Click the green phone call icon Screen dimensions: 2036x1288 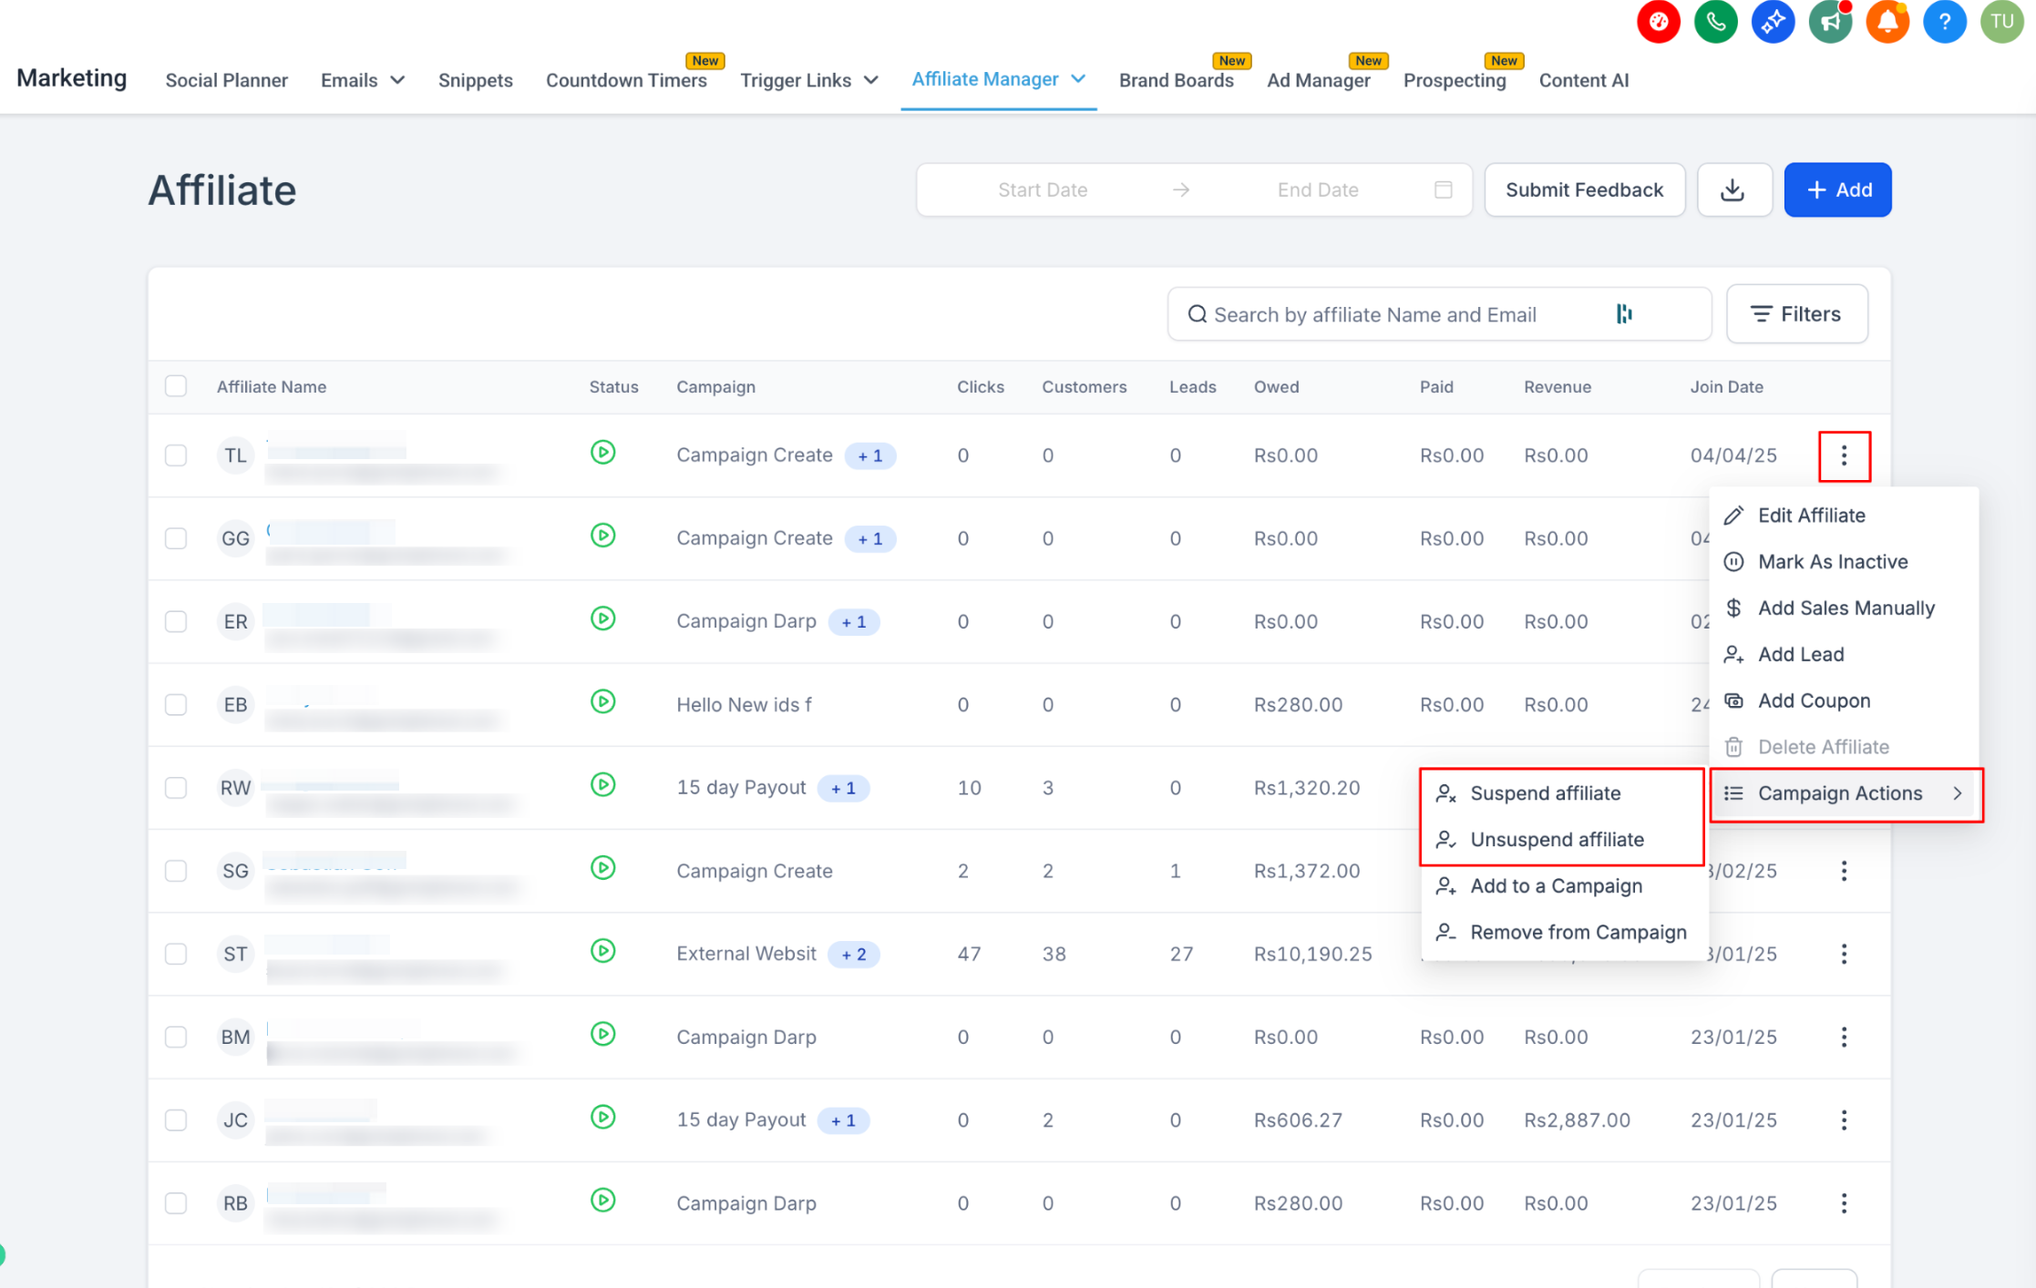1715,22
